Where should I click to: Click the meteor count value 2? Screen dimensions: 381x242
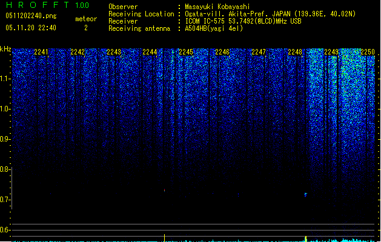pyautogui.click(x=86, y=28)
